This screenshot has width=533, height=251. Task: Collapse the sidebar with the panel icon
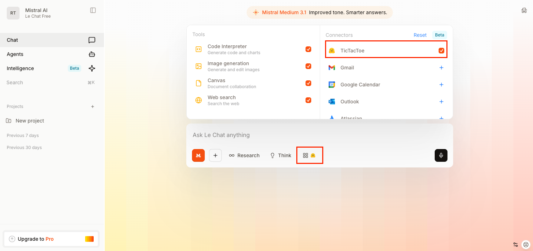click(93, 10)
